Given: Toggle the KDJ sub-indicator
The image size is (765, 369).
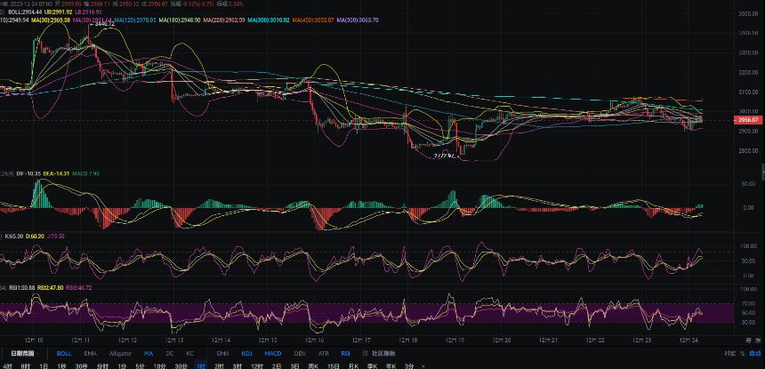Looking at the screenshot, I should click(247, 353).
